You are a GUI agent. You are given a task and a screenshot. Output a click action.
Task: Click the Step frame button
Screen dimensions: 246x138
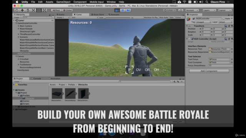128,10
